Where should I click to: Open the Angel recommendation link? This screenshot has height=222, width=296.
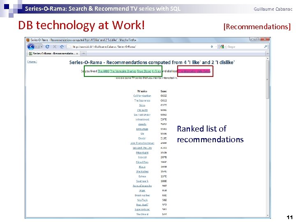pos(142,190)
